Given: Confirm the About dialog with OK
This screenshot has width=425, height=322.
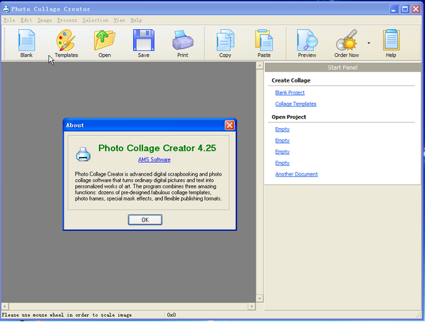Looking at the screenshot, I should (x=145, y=220).
